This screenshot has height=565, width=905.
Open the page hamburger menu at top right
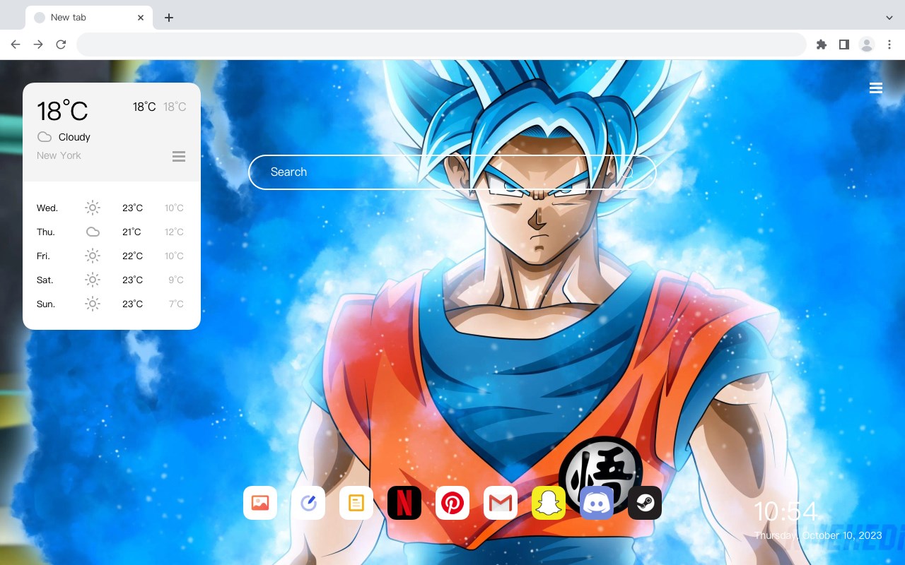click(876, 88)
